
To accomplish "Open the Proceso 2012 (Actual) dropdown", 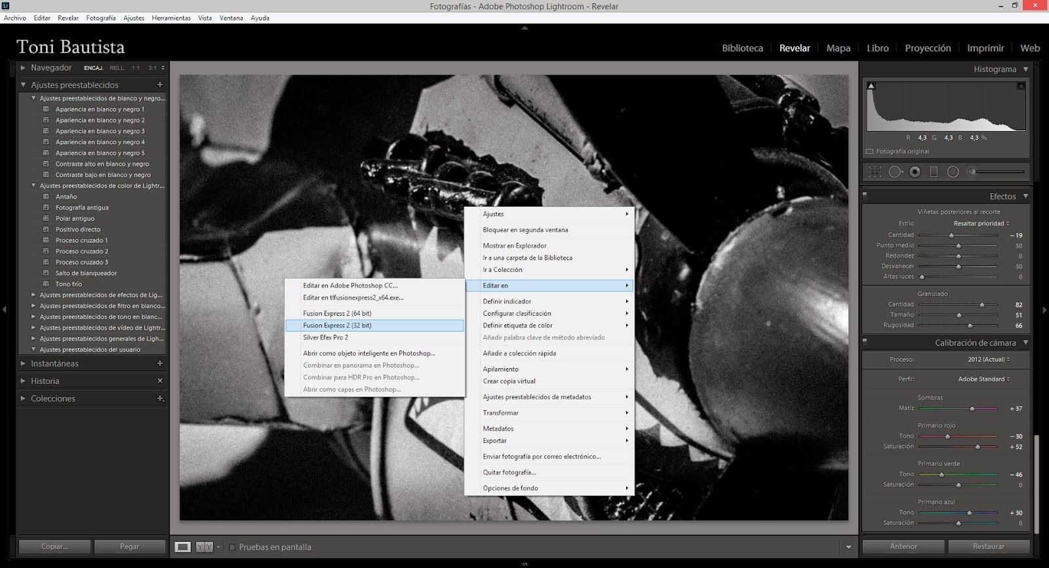I will 989,359.
